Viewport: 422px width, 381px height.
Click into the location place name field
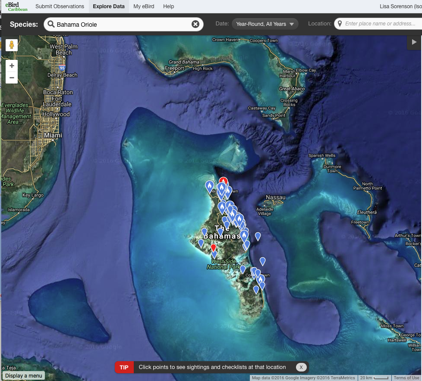(382, 24)
